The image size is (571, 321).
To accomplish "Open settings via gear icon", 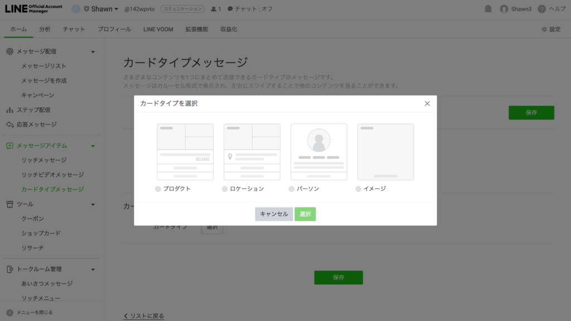I will (544, 29).
